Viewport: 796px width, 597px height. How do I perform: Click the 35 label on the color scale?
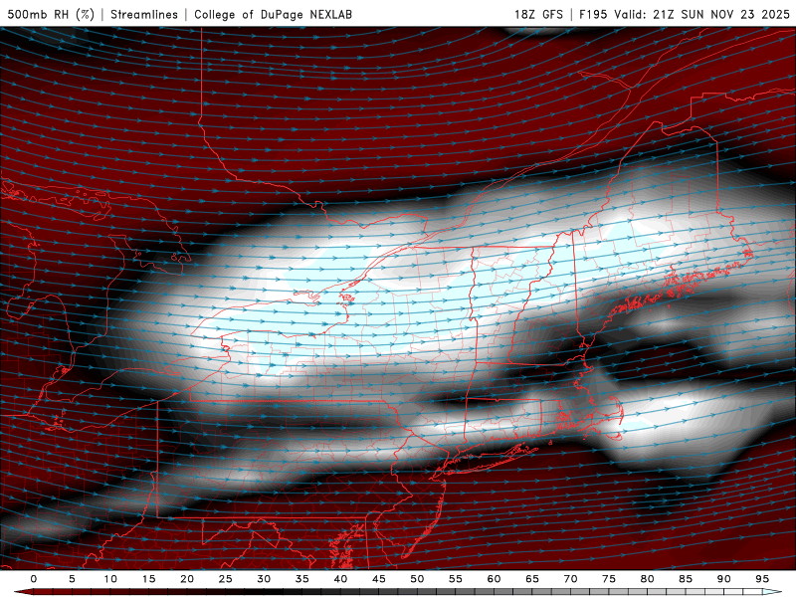pyautogui.click(x=302, y=579)
